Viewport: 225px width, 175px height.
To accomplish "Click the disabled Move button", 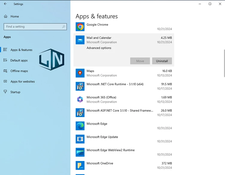I will coord(140,61).
